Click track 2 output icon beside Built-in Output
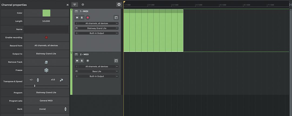292x116 pixels. pos(77,76)
